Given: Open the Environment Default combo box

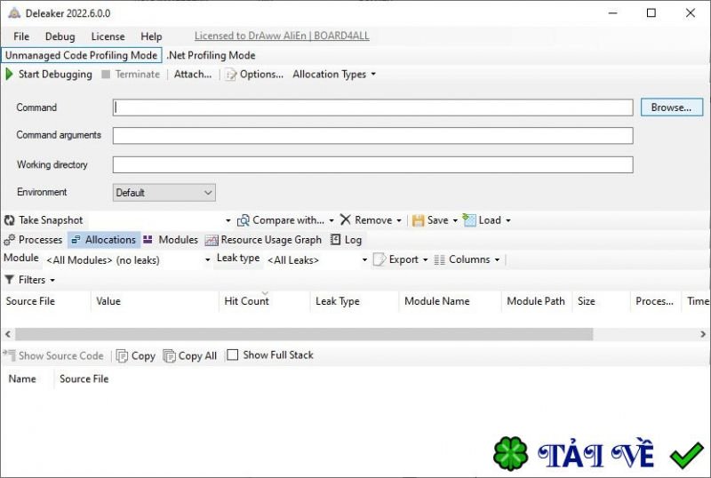Looking at the screenshot, I should click(164, 193).
